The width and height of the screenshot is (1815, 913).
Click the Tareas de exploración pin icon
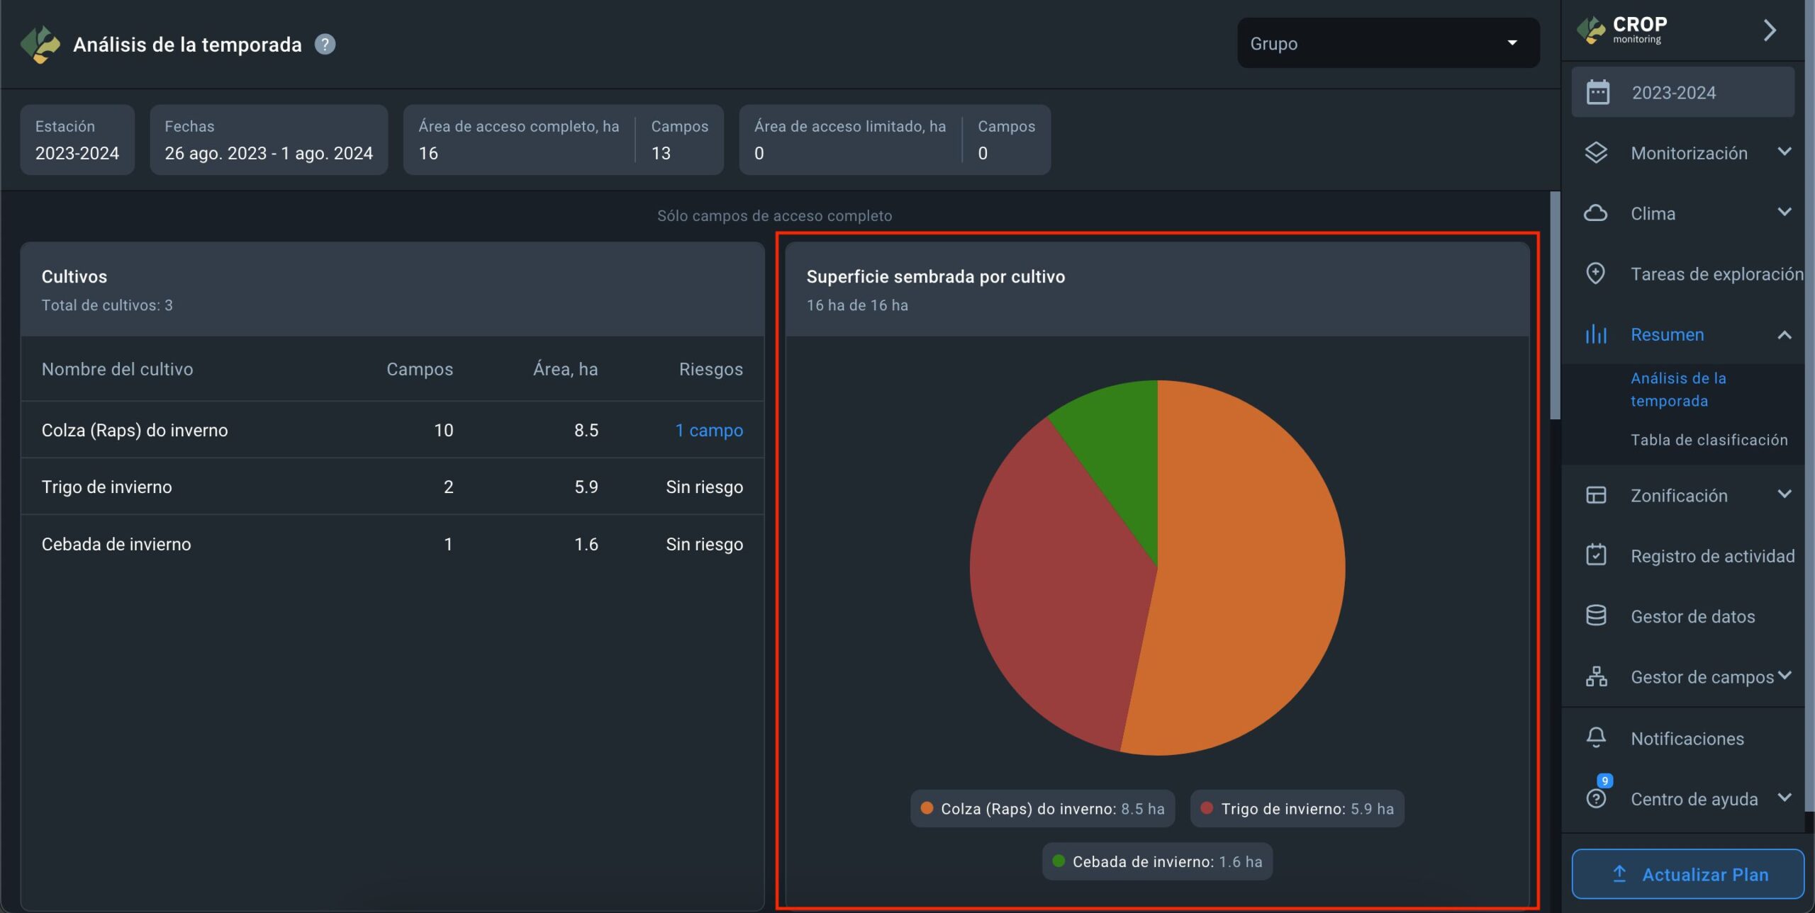tap(1596, 273)
